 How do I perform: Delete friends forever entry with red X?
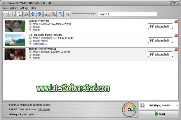pos(176,49)
